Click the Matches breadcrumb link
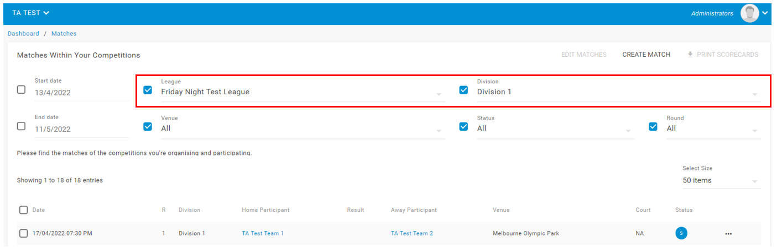 tap(64, 34)
